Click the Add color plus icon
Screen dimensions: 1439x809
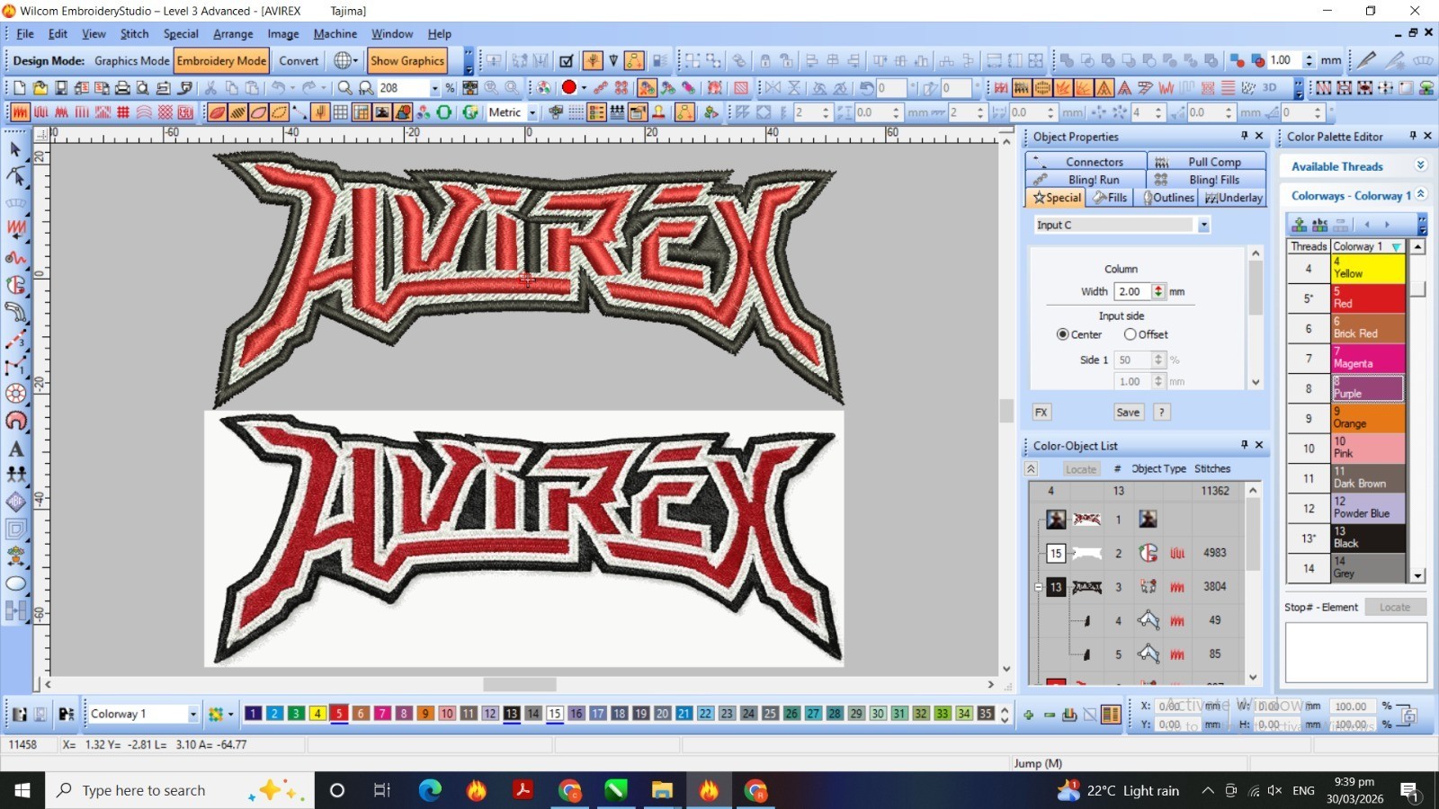(1028, 715)
